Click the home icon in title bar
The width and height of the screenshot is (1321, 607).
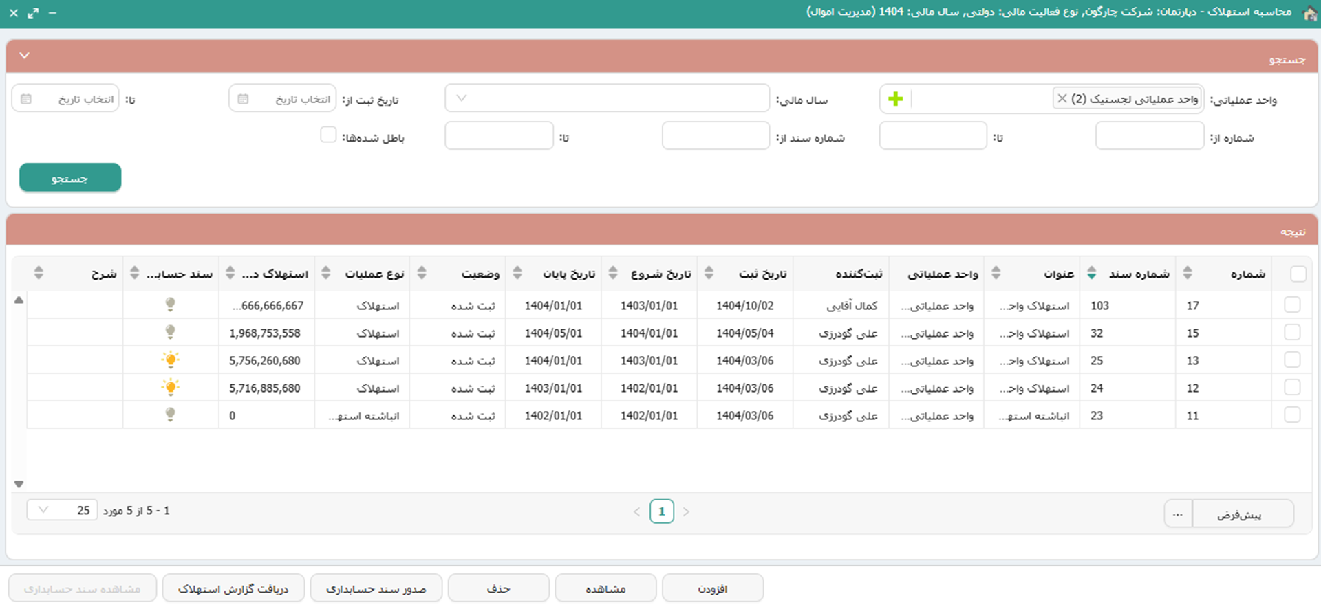[x=1309, y=13]
